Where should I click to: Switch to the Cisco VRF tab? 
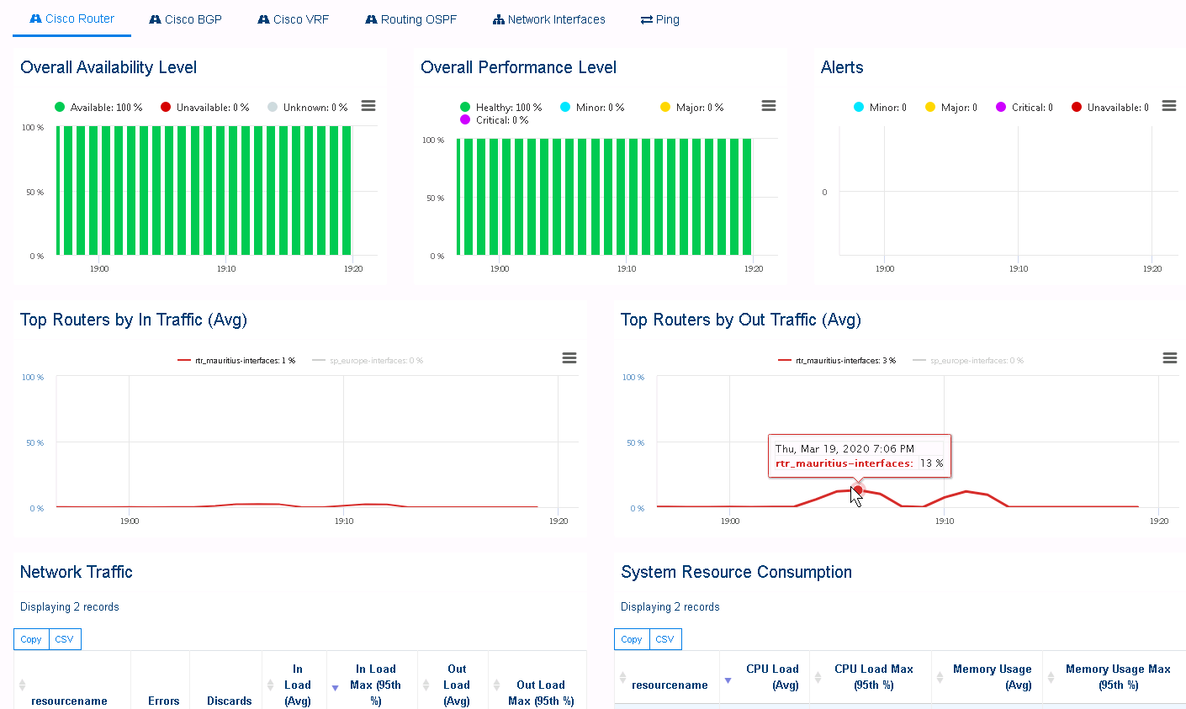click(293, 19)
